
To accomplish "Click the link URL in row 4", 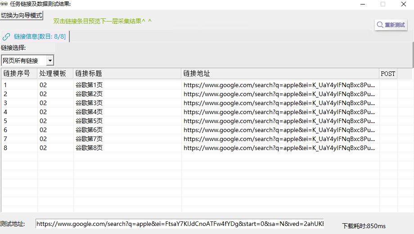I will (279, 112).
